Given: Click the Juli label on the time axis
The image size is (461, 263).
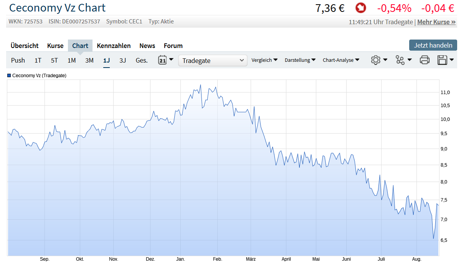Looking at the screenshot, I should pos(381,259).
